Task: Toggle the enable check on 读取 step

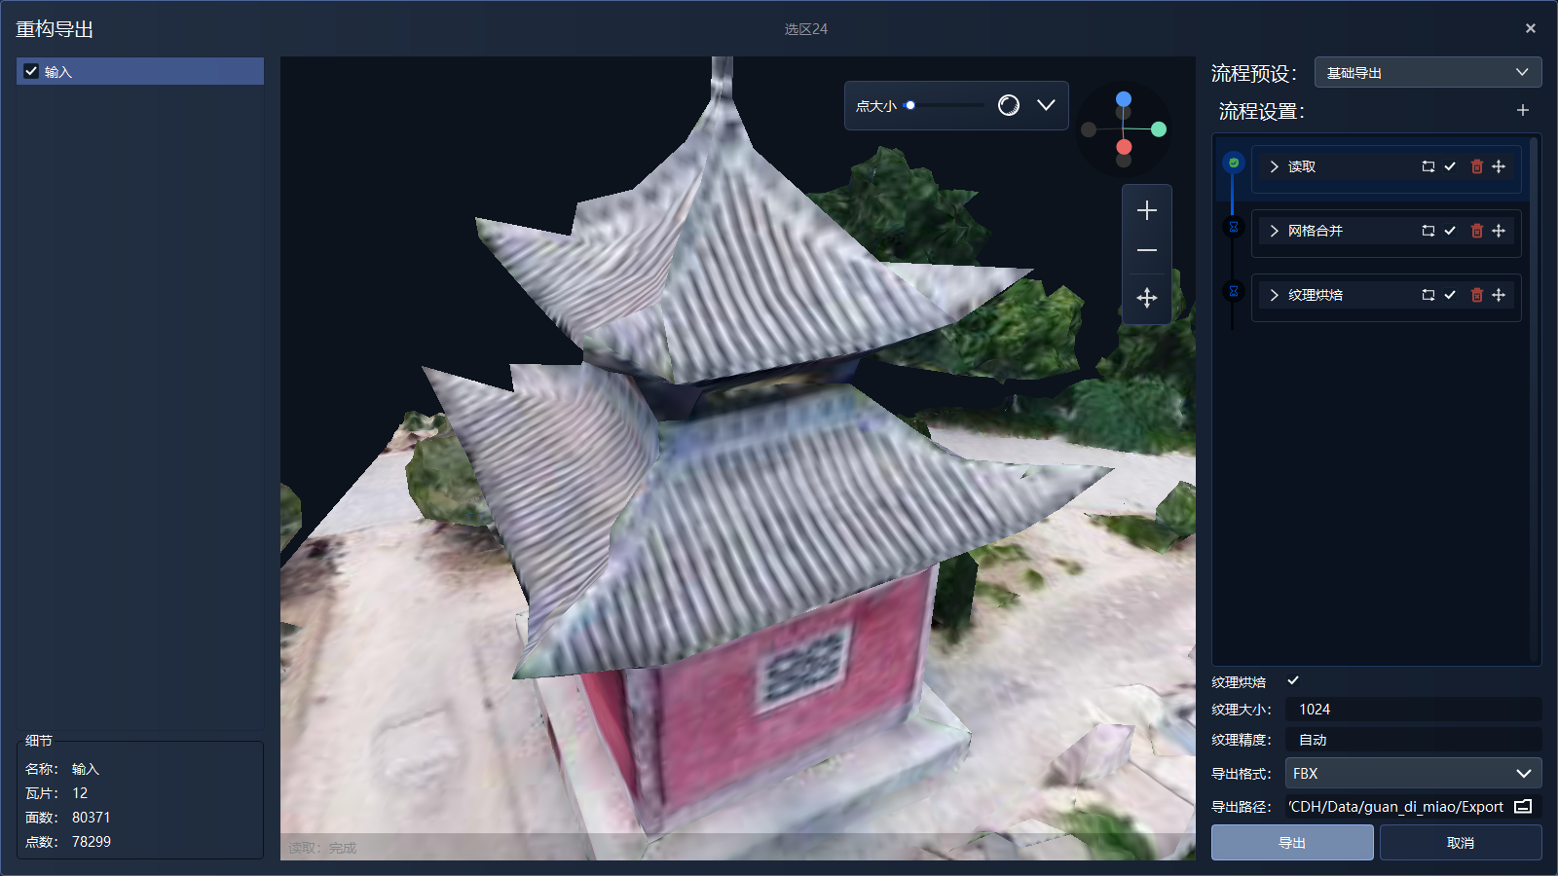Action: coord(1450,166)
